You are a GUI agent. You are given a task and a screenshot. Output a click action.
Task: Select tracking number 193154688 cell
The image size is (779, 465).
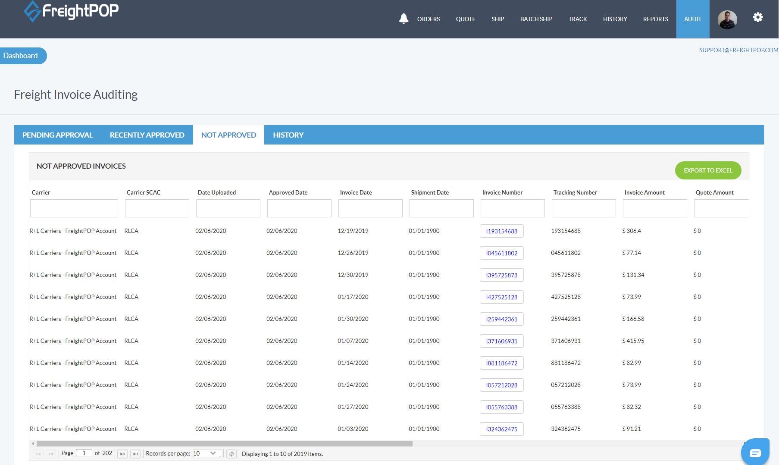pyautogui.click(x=566, y=231)
